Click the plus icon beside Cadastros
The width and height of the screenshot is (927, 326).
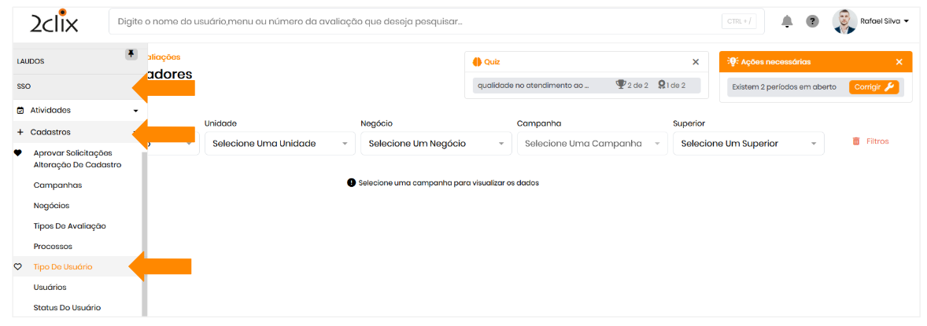tap(20, 132)
